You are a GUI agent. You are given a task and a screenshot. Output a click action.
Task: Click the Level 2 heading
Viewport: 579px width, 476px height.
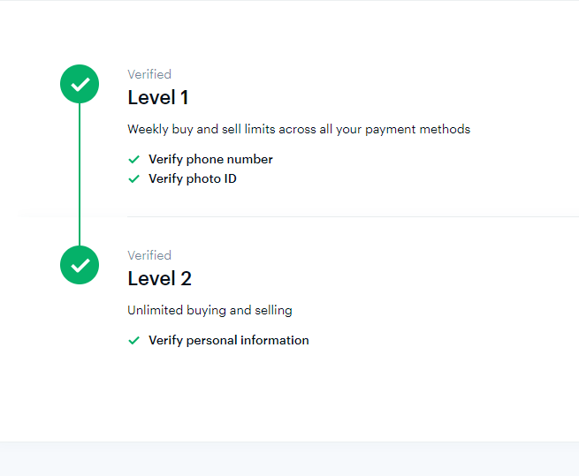159,279
